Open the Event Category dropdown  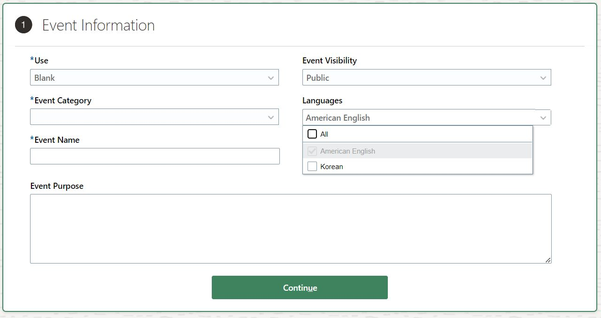pos(154,117)
